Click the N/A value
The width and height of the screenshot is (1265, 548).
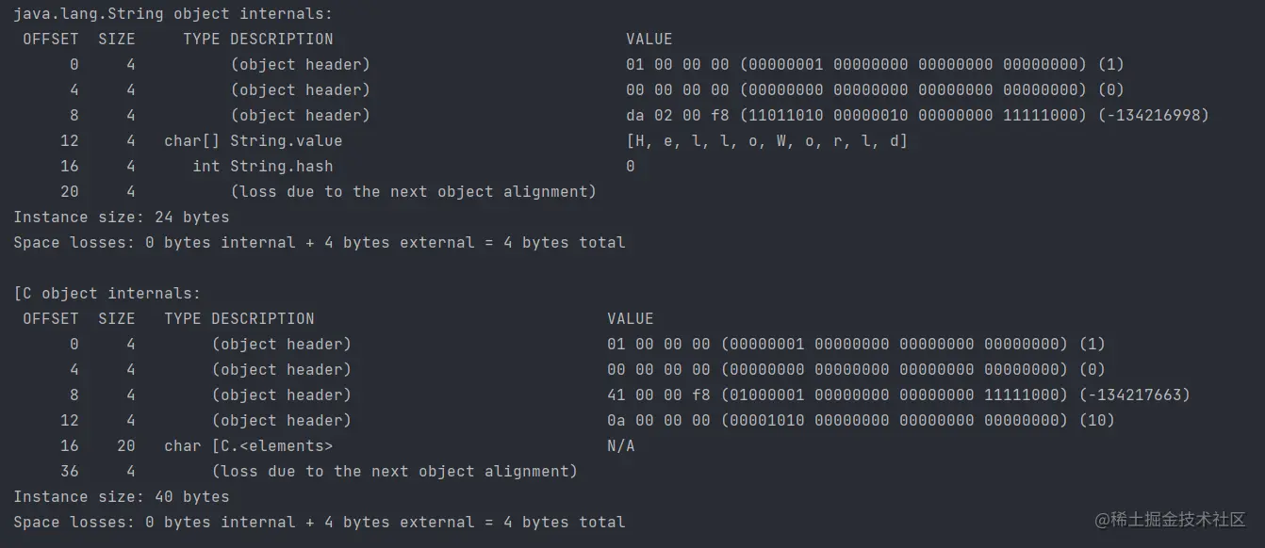pos(620,446)
